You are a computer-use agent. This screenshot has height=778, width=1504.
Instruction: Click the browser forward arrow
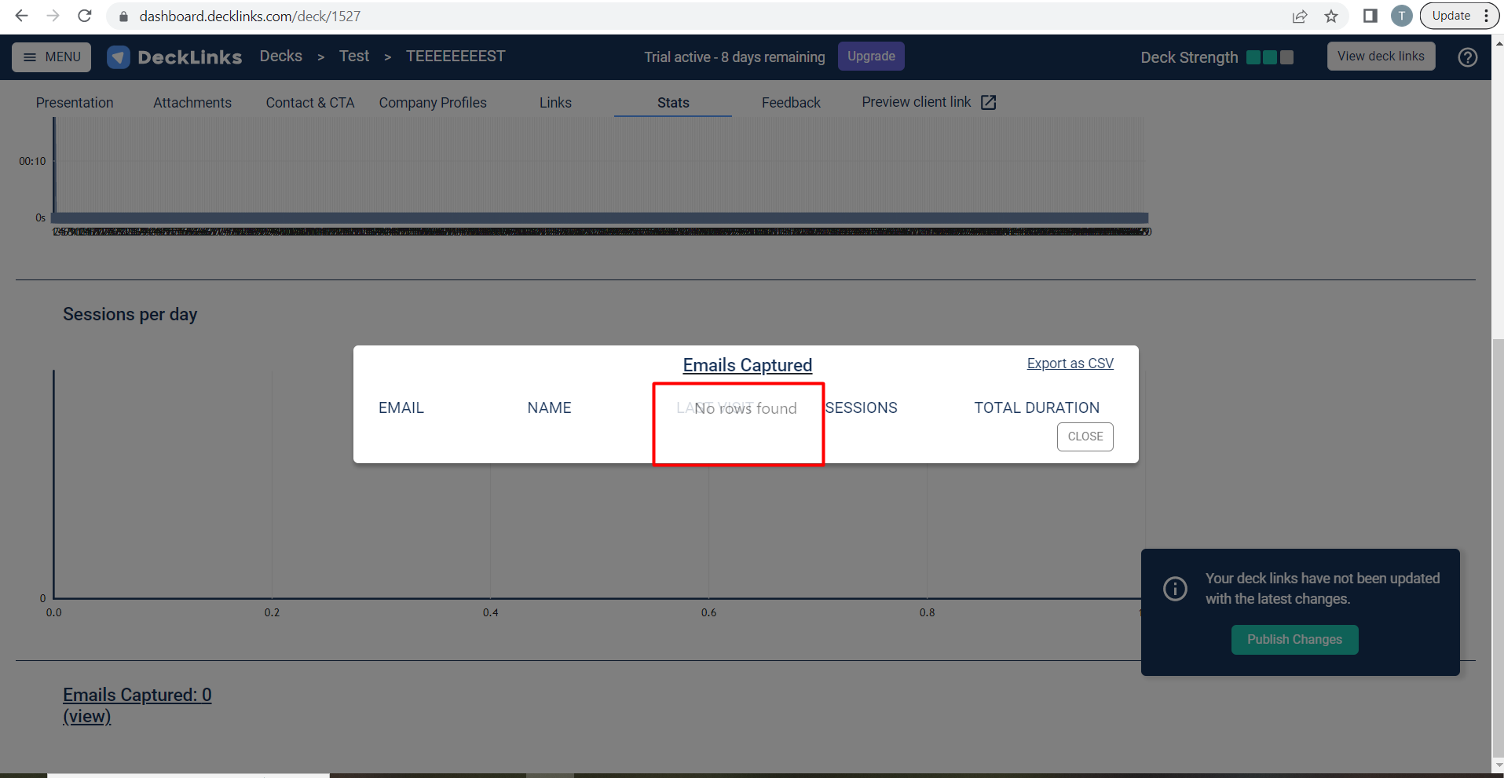tap(53, 16)
